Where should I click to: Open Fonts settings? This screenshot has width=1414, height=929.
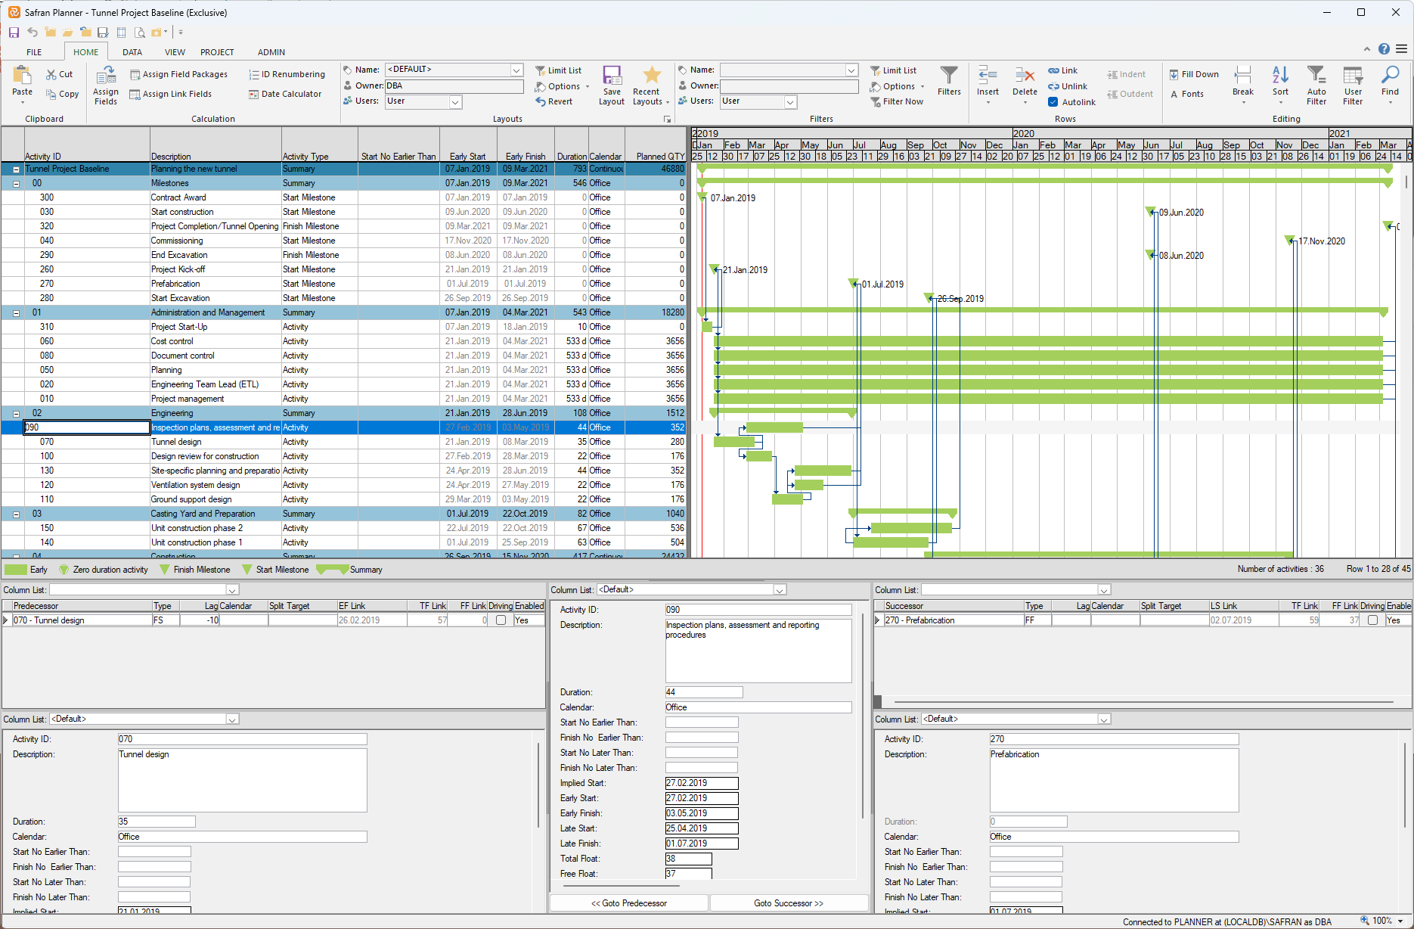pos(1187,94)
